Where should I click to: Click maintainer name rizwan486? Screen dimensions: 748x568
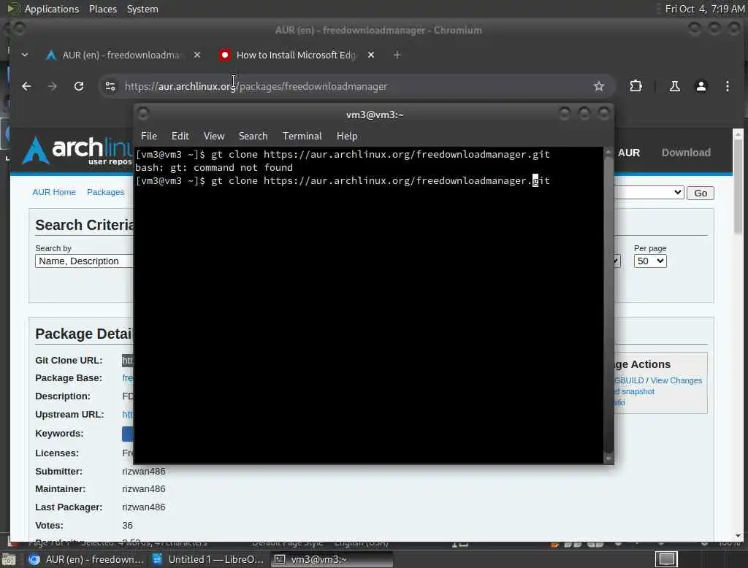(144, 489)
